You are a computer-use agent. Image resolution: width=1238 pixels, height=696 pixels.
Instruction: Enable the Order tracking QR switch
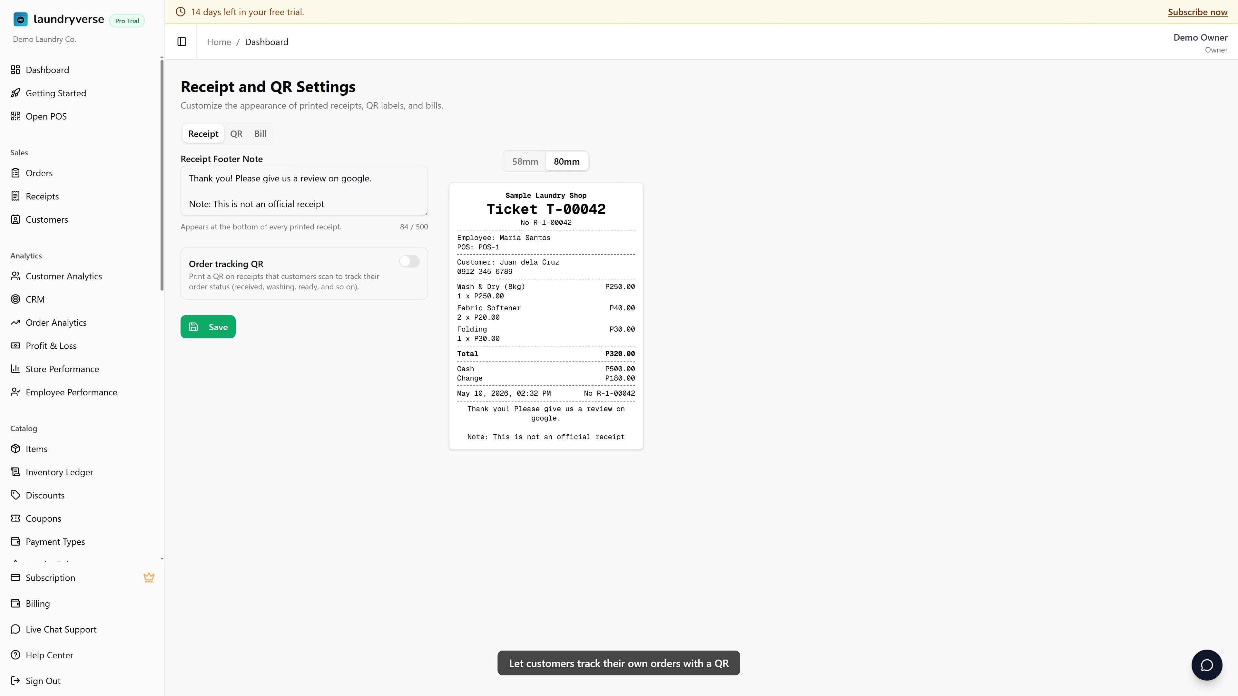(409, 261)
